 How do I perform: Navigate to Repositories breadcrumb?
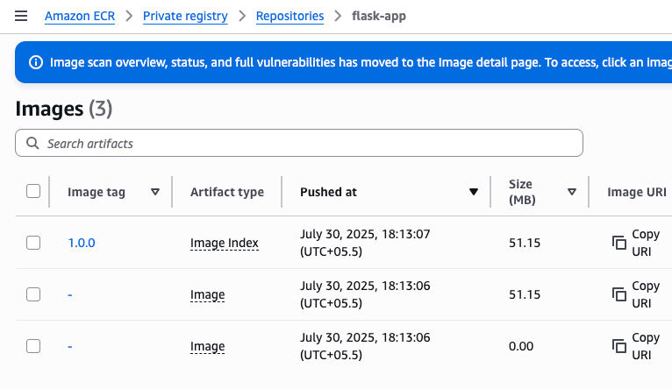coord(290,17)
